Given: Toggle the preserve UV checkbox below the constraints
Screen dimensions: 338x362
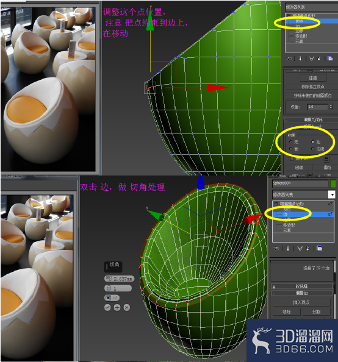Looking at the screenshot, I should pyautogui.click(x=292, y=159).
